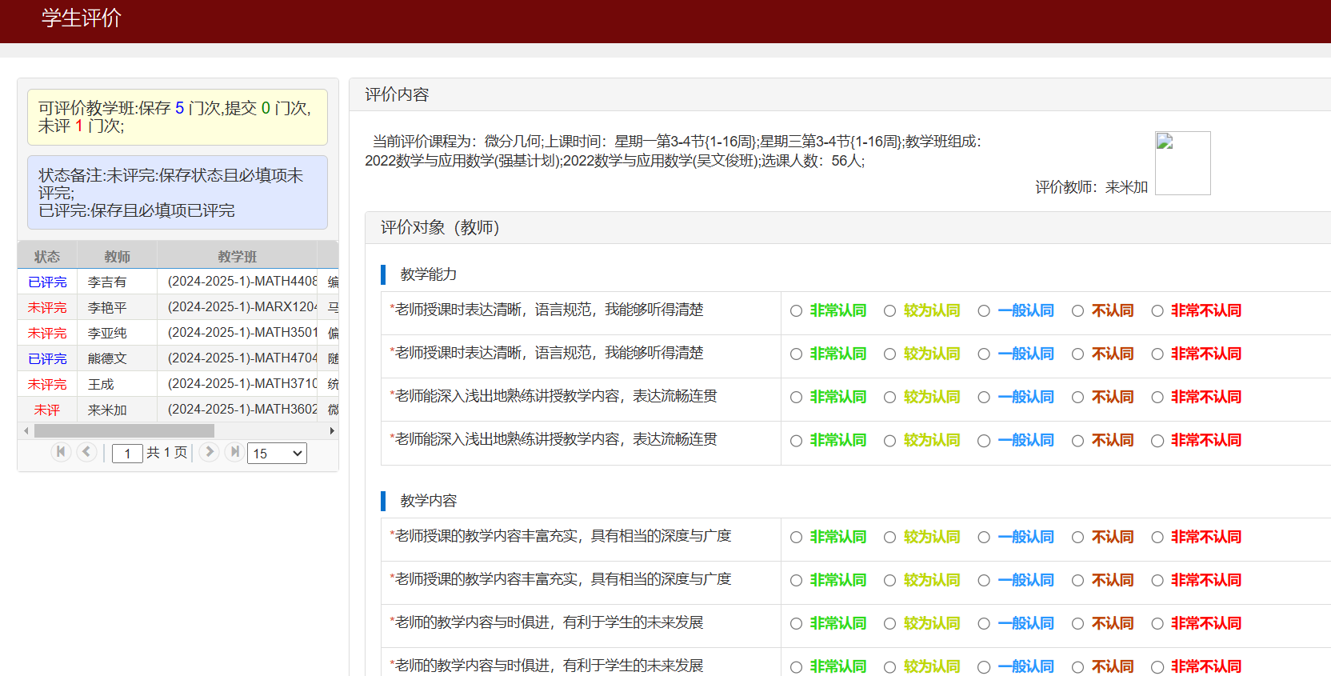Click the next page arrow icon
This screenshot has width=1331, height=676.
point(209,452)
